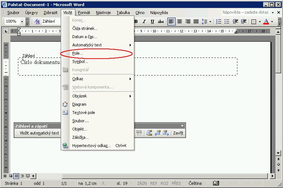Open line spacing dropdown arrow
Image resolution: width=283 pixels, height=188 pixels.
tap(210, 22)
